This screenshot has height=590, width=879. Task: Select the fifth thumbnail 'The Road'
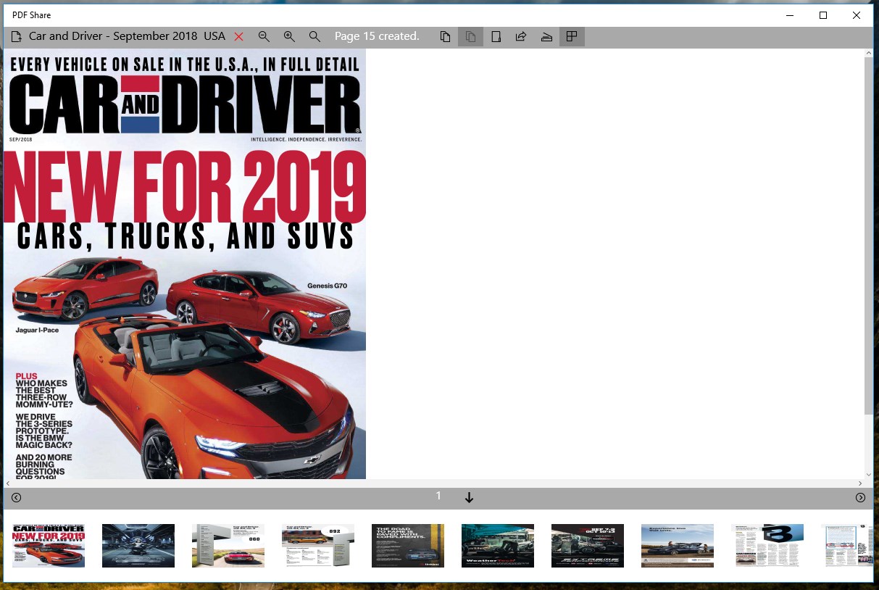[408, 545]
